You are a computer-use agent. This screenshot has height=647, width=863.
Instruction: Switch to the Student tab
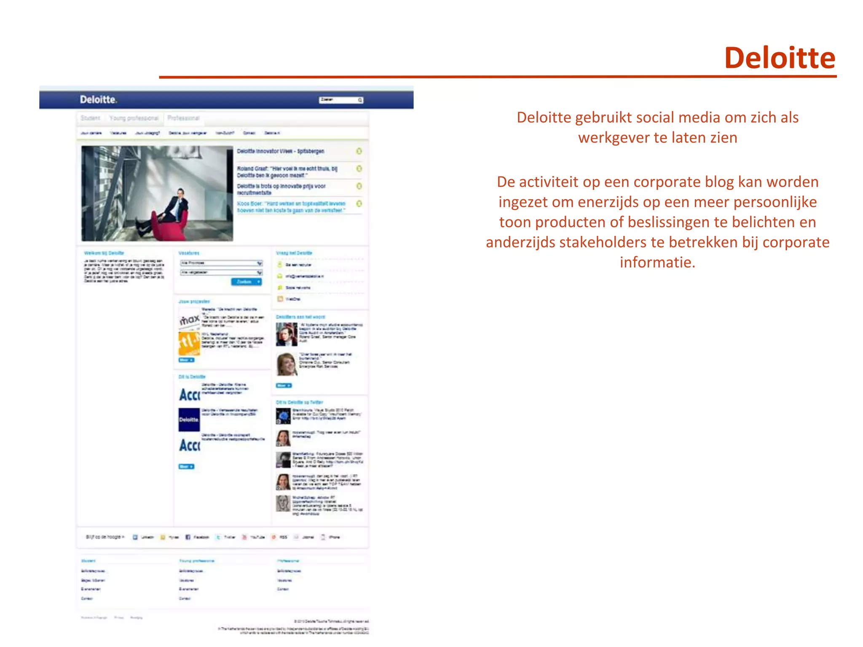(91, 118)
